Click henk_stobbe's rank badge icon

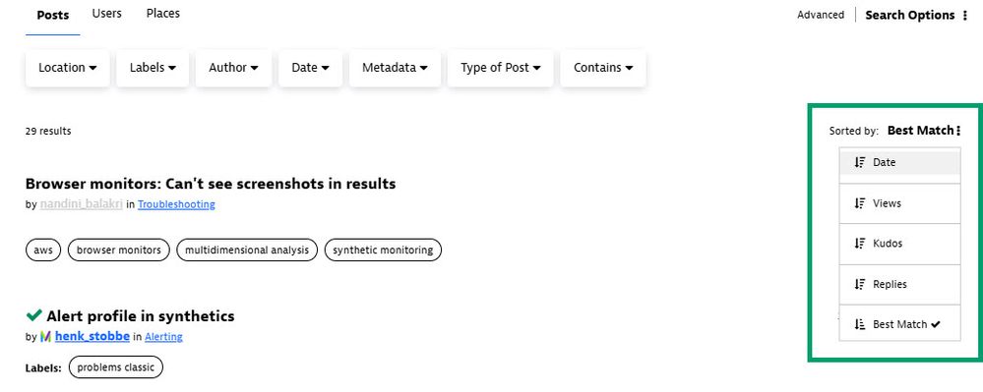[46, 337]
